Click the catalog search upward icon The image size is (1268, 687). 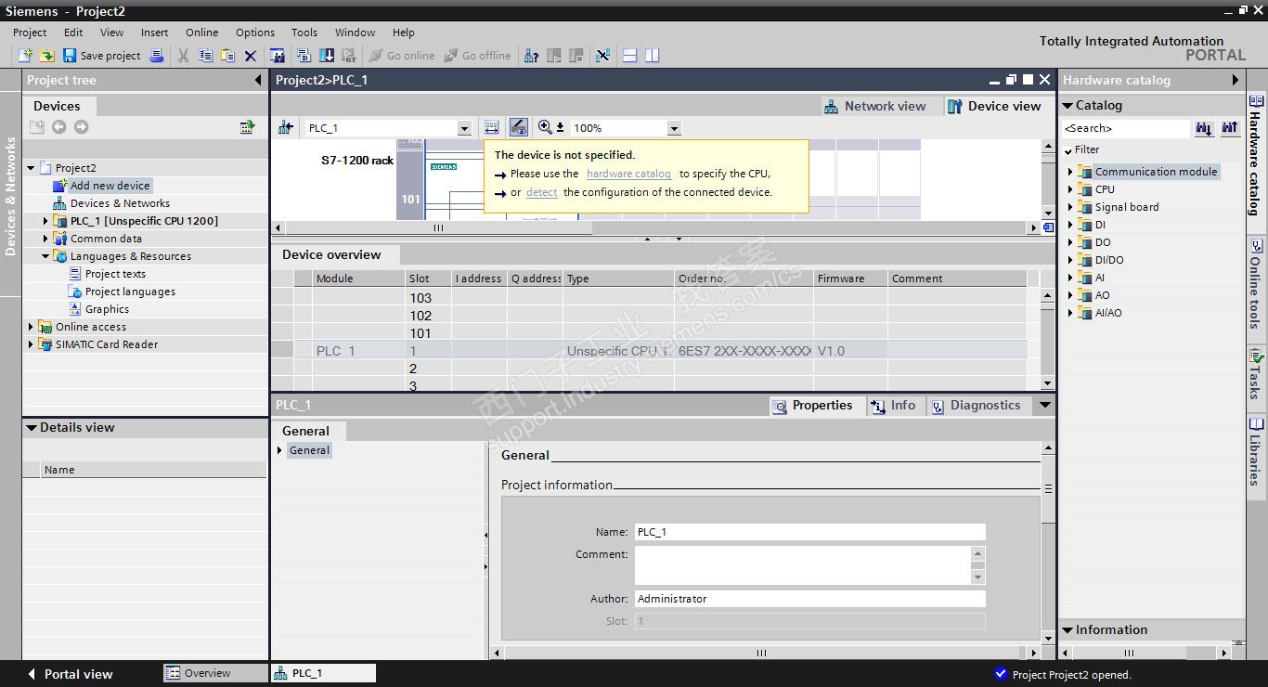tap(1230, 128)
